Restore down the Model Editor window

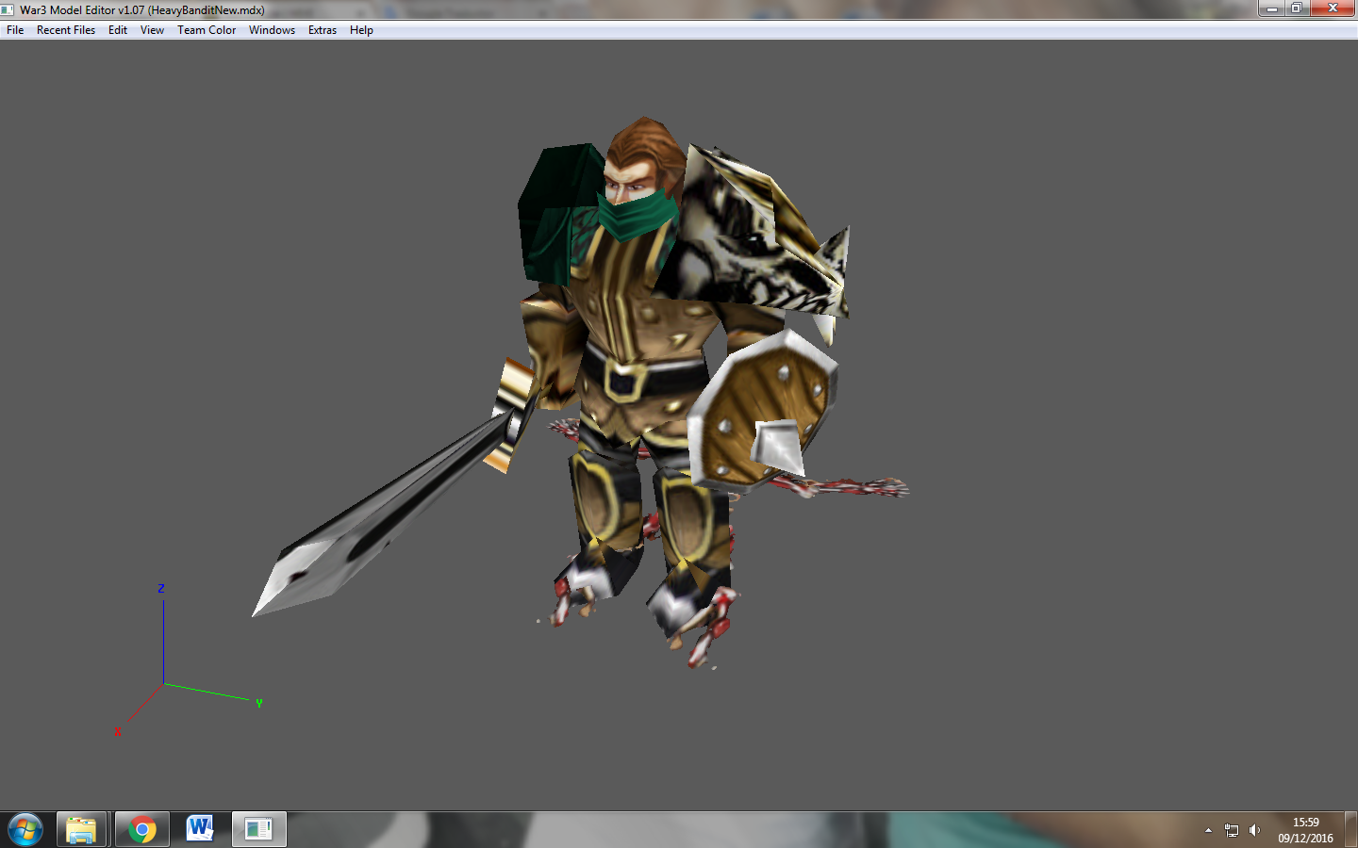tap(1297, 8)
